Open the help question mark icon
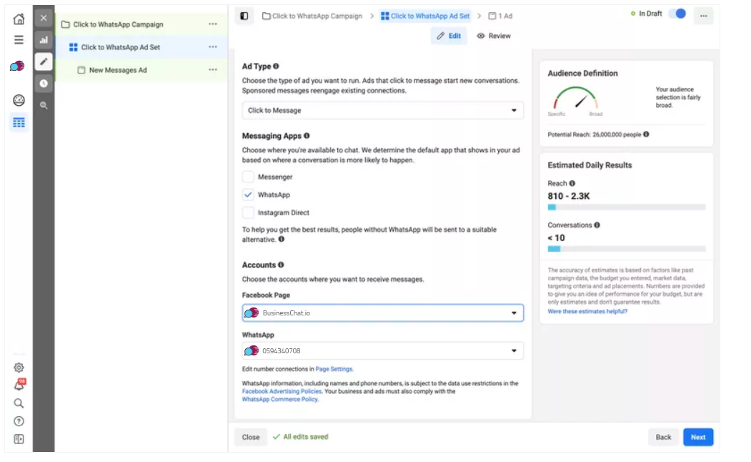 tap(19, 421)
